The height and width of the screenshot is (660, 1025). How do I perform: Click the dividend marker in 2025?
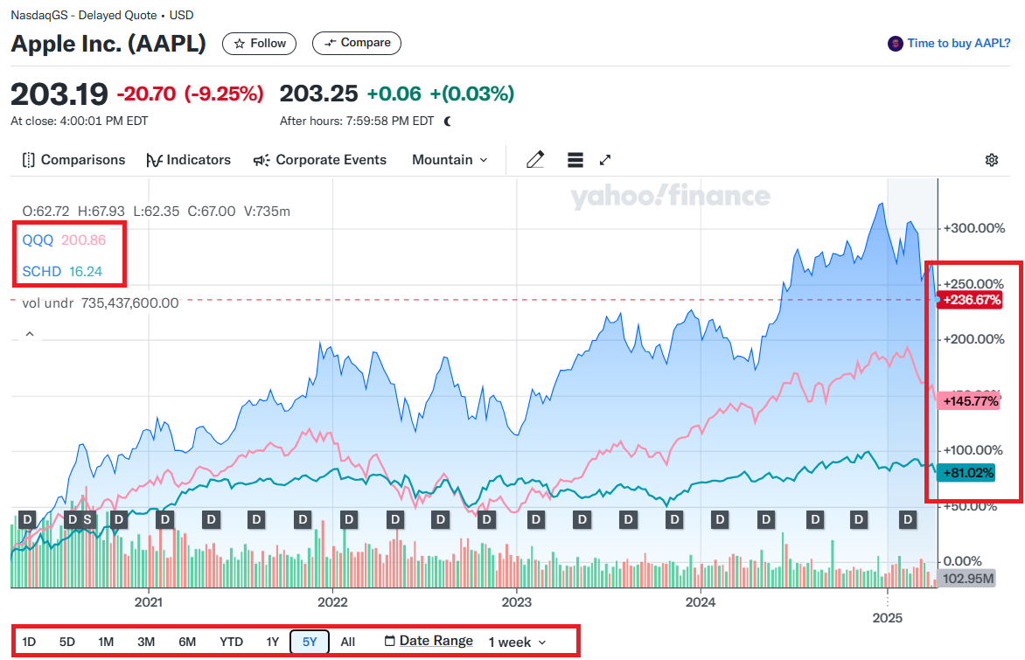tap(907, 520)
